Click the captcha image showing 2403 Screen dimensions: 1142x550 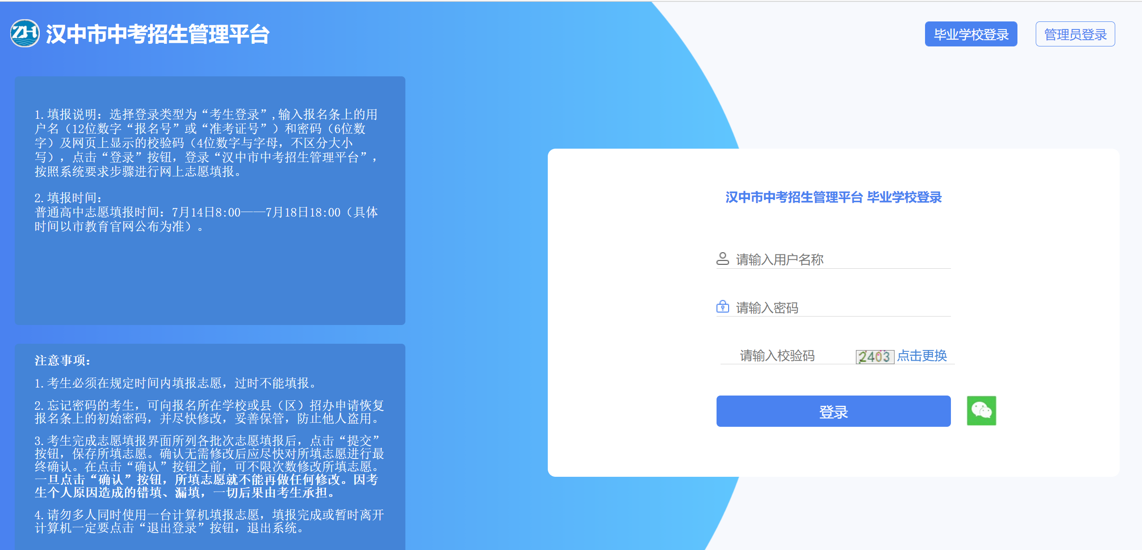click(x=874, y=356)
